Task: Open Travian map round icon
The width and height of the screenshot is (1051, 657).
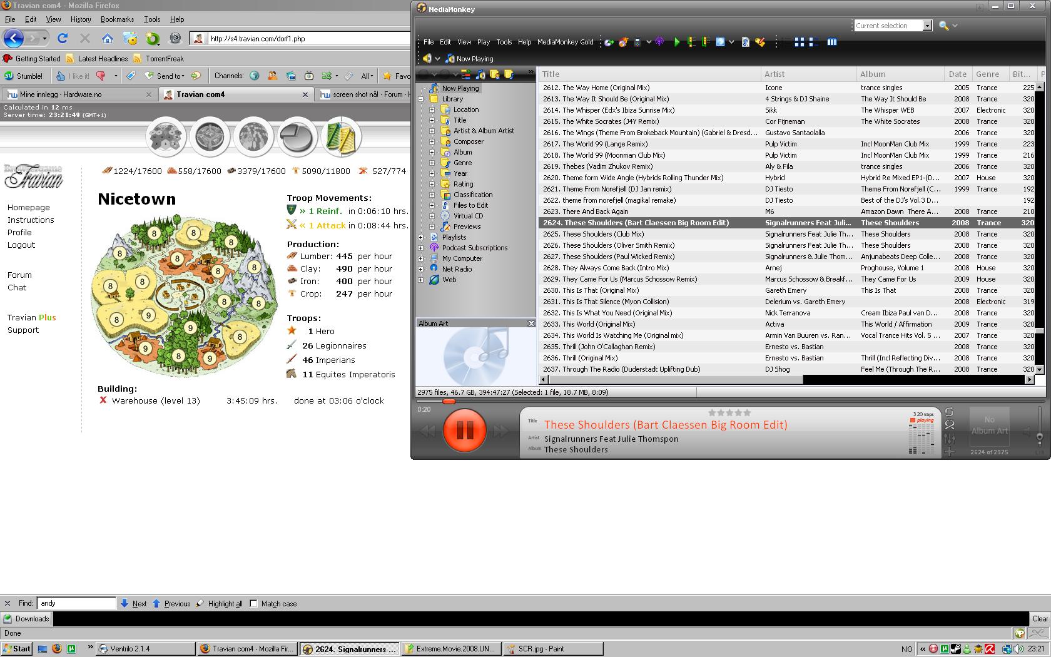Action: click(x=253, y=136)
